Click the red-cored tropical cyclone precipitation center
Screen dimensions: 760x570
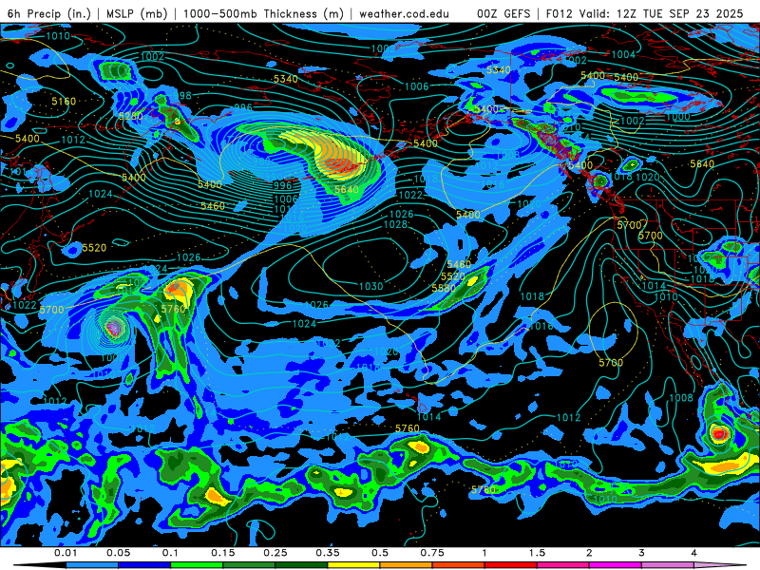[x=718, y=433]
